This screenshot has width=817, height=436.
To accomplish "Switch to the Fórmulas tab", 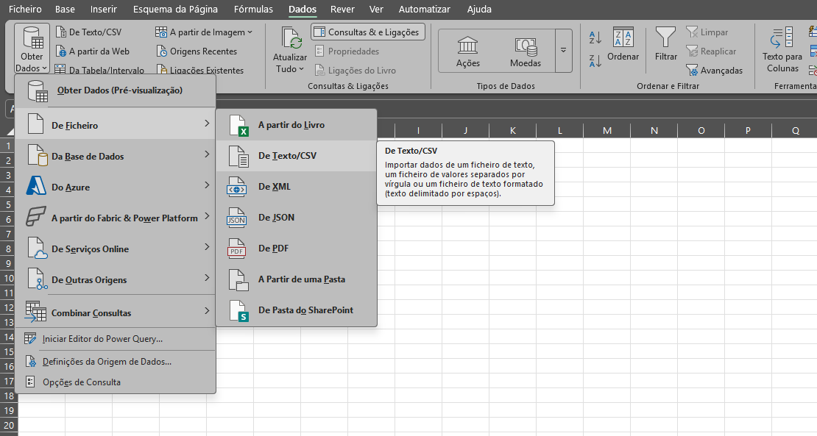I will pos(253,9).
